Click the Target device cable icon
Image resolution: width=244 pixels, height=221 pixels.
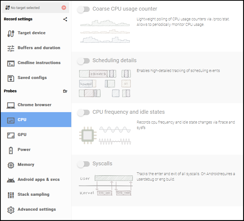(x=11, y=33)
